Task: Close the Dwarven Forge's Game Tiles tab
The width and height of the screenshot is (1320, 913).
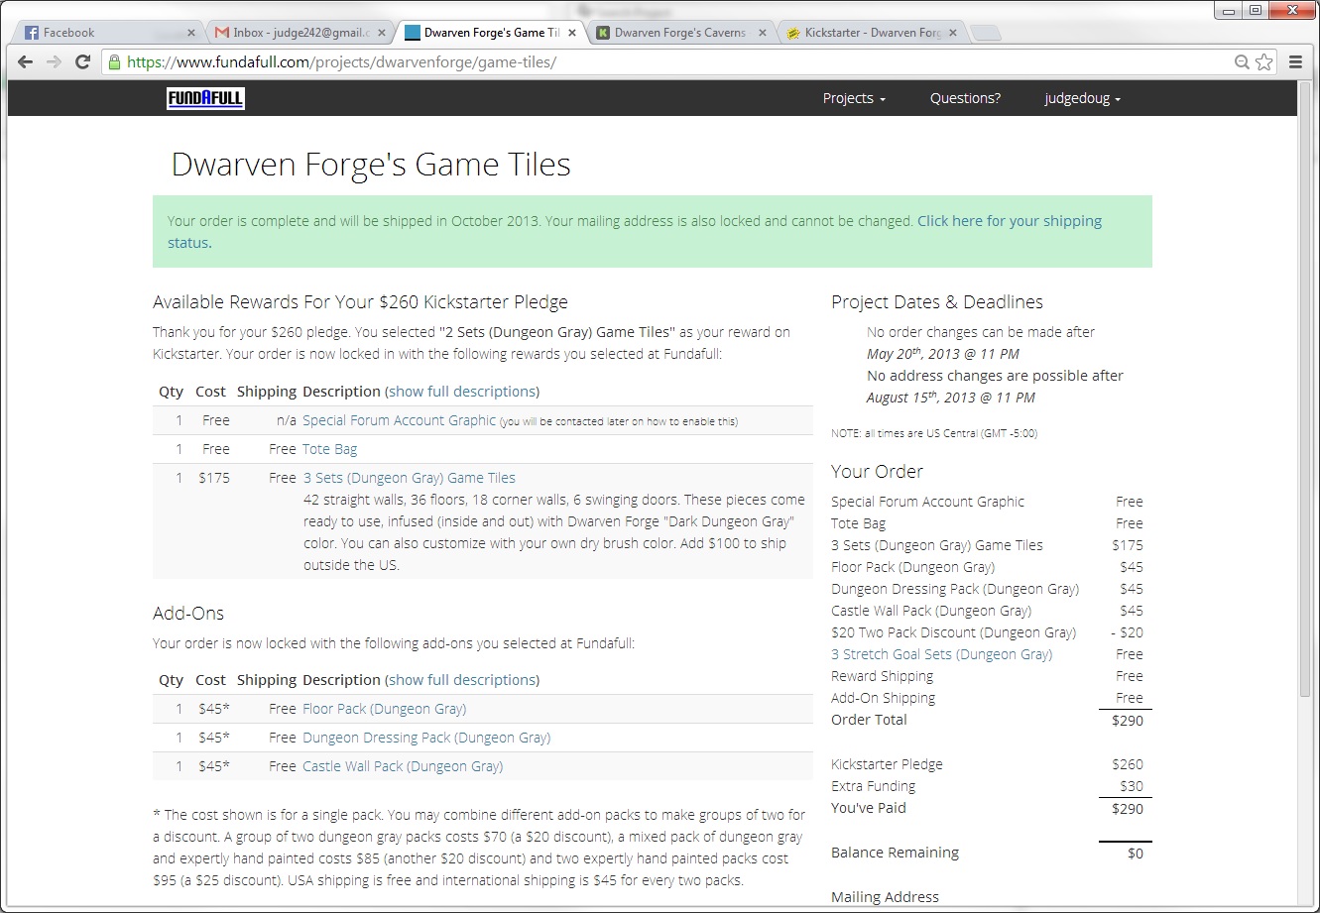Action: pyautogui.click(x=572, y=33)
